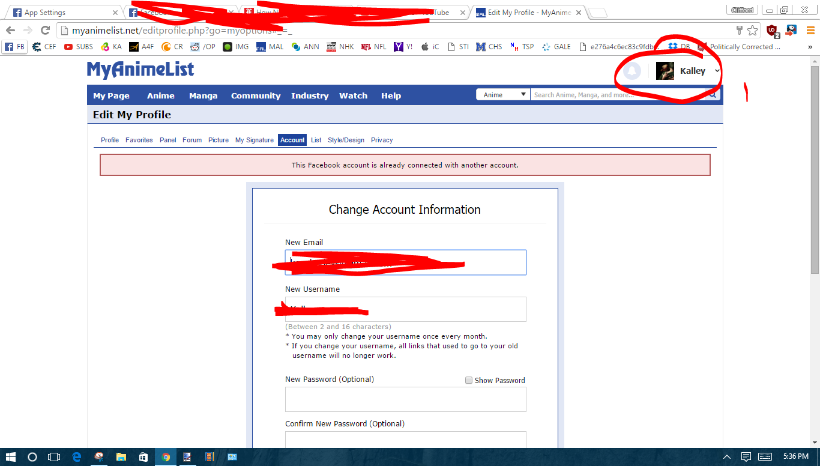Viewport: 820px width, 466px height.
Task: Open the Style/Design settings link
Action: point(346,140)
